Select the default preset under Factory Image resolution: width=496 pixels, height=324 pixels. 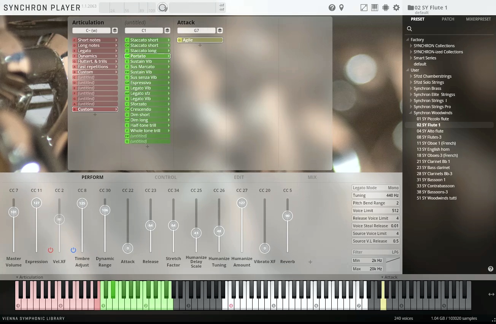tap(420, 64)
